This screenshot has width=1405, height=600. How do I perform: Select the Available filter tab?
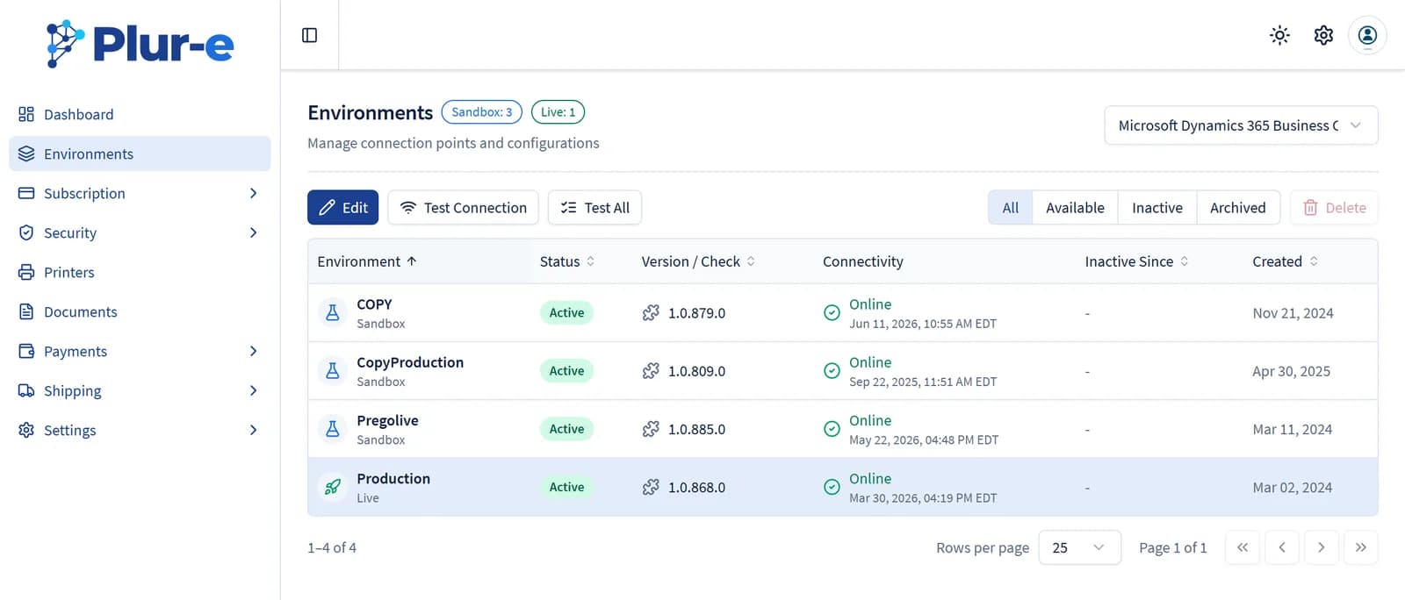[1075, 208]
